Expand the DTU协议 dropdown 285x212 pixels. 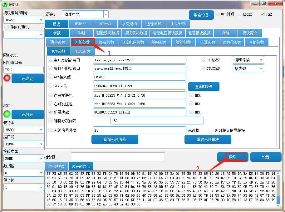(261, 60)
